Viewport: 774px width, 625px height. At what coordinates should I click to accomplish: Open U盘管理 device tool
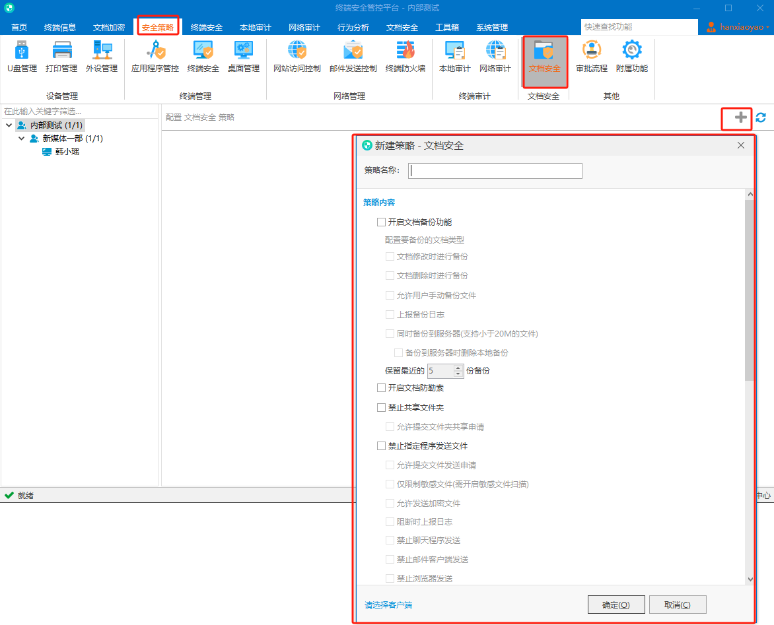[22, 57]
